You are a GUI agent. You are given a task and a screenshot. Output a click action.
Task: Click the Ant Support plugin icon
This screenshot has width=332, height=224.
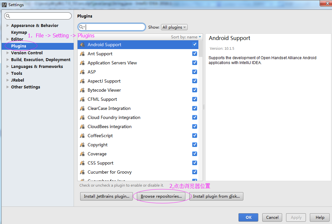click(82, 54)
